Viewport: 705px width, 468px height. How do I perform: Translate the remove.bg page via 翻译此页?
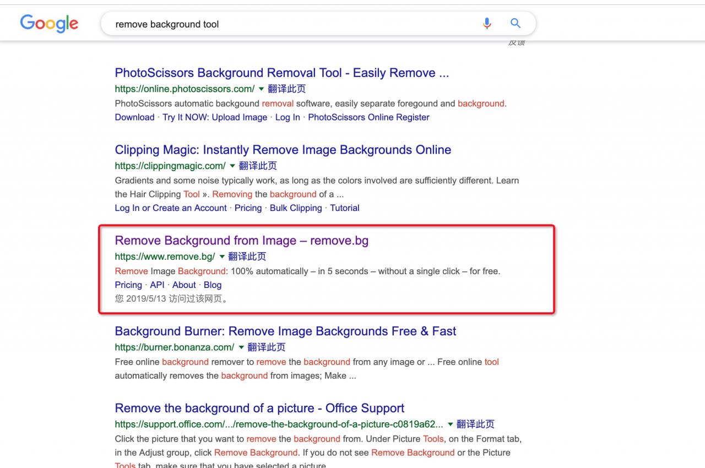(x=247, y=257)
